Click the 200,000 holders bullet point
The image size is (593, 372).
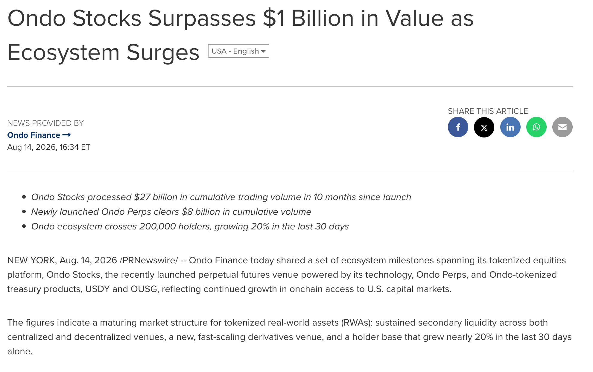(x=190, y=226)
